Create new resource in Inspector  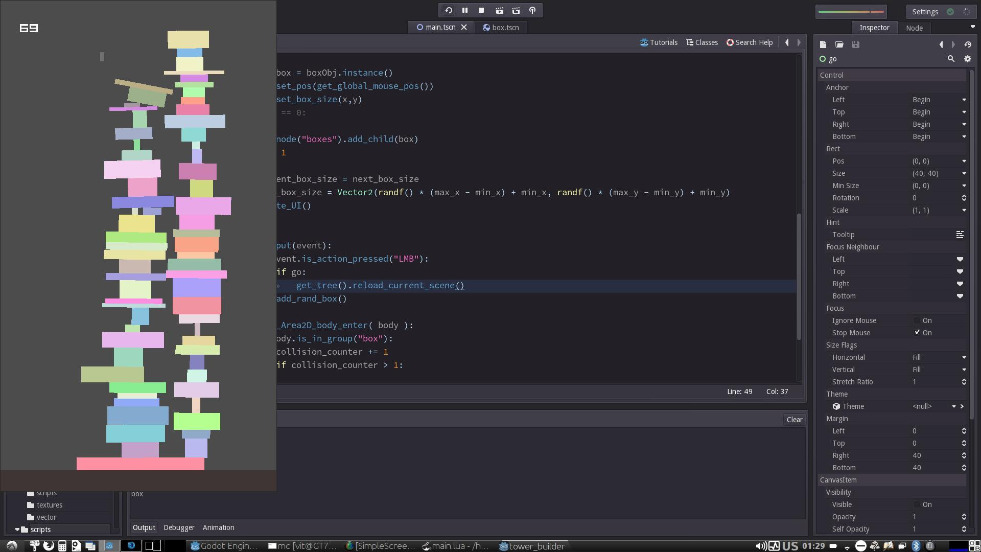coord(823,44)
